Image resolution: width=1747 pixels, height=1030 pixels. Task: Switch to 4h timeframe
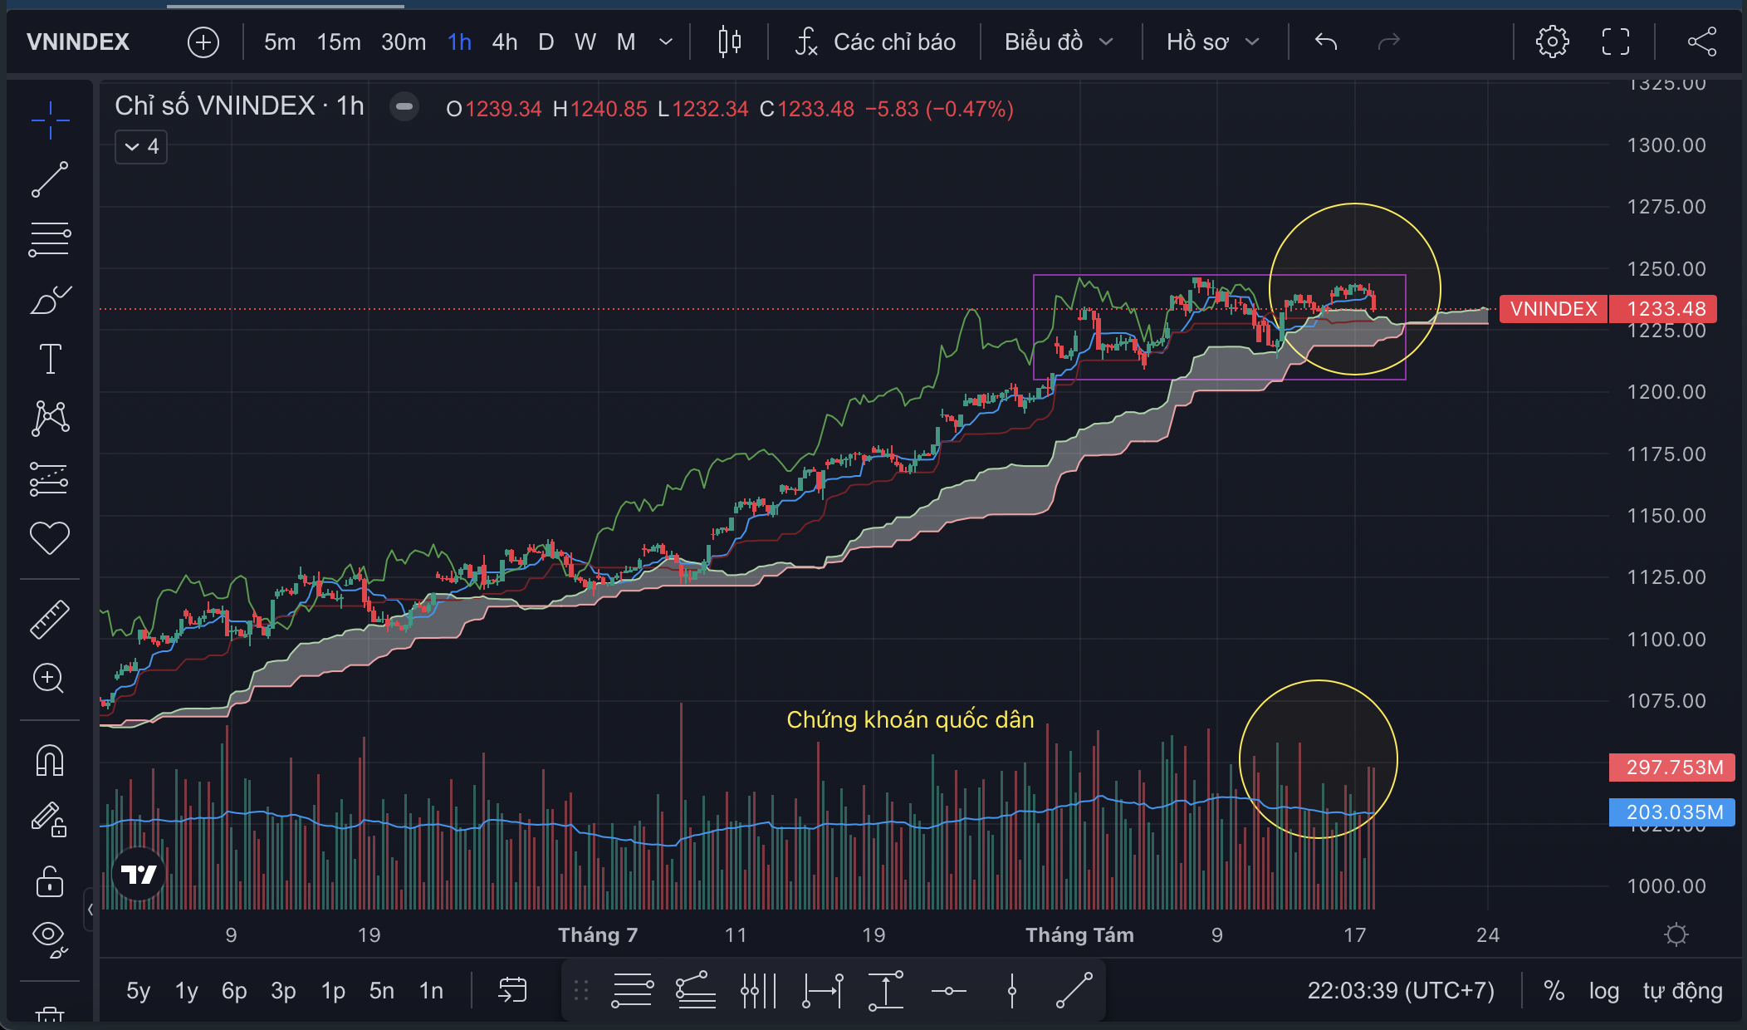coord(505,42)
